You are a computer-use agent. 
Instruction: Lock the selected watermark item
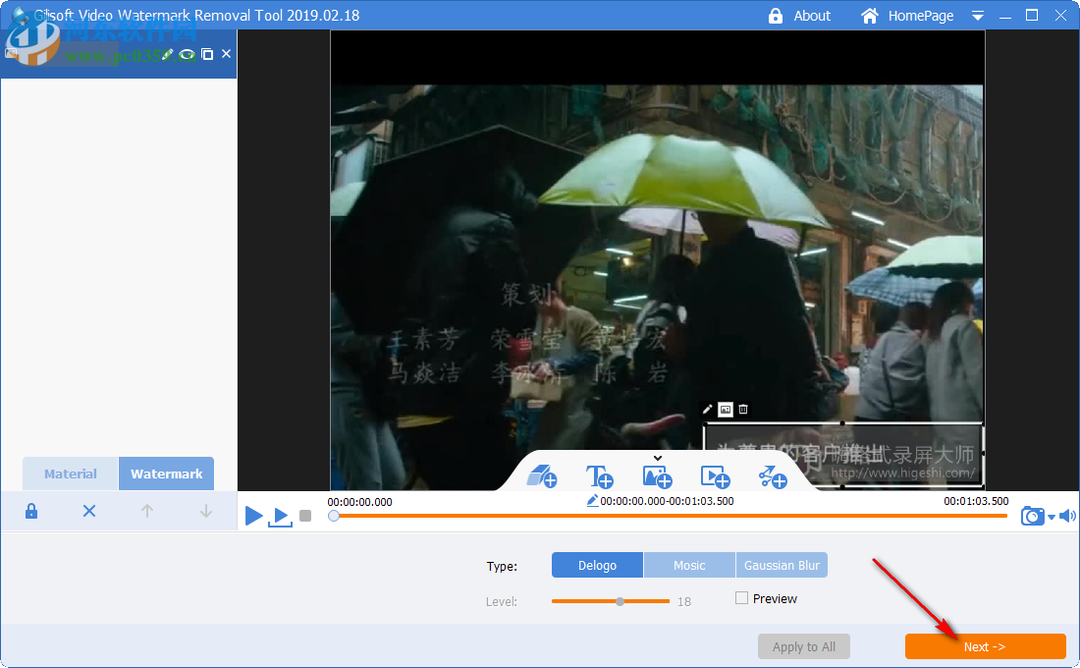(x=30, y=511)
